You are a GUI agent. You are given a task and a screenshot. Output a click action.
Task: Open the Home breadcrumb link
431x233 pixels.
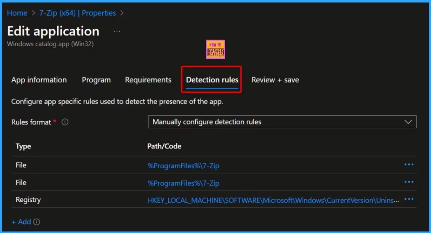coord(17,13)
